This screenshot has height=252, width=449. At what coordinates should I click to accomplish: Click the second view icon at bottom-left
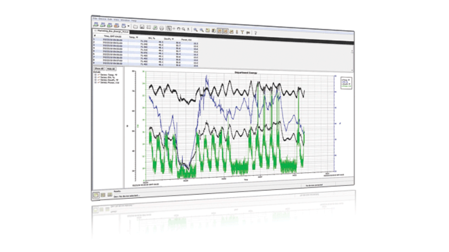pyautogui.click(x=103, y=195)
